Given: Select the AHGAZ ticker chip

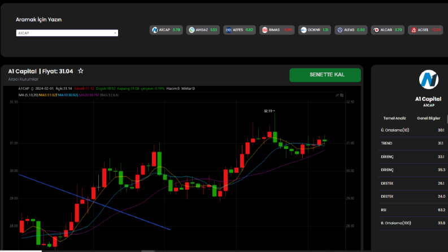Looking at the screenshot, I should click(203, 30).
